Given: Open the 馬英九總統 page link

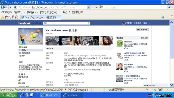Looking at the screenshot, I should click(x=129, y=65).
